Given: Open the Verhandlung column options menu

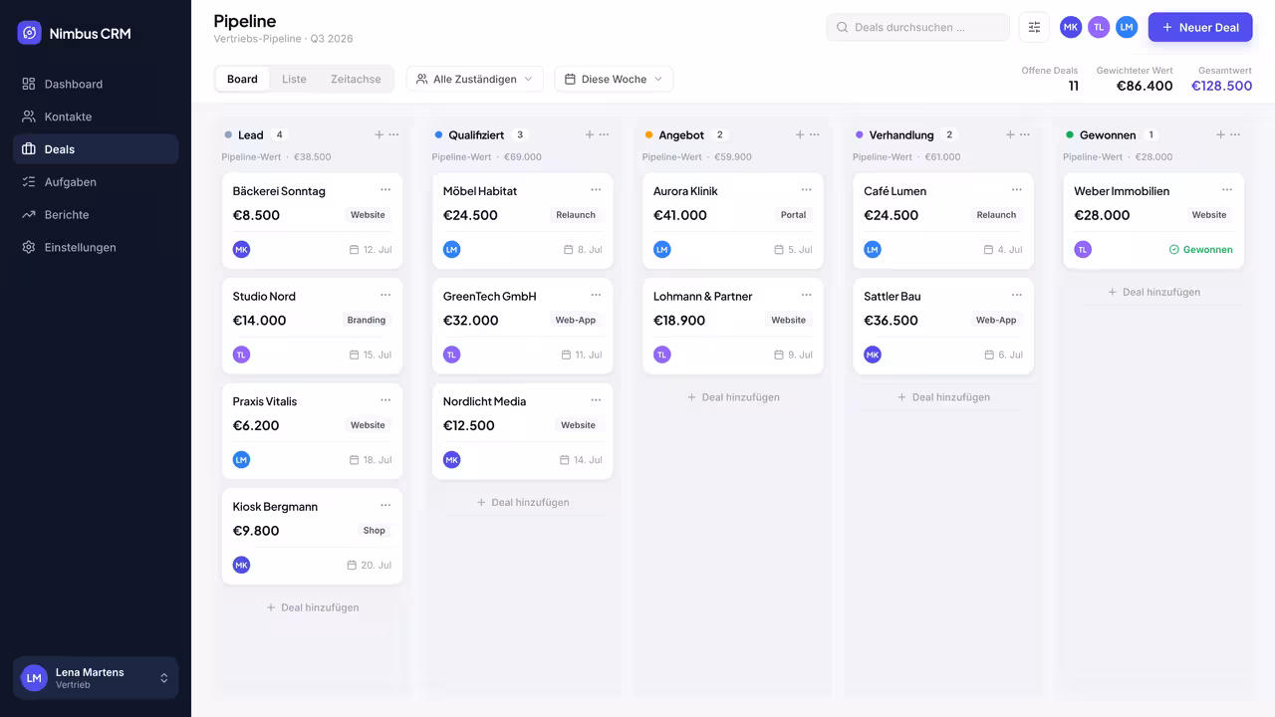Looking at the screenshot, I should 1025,134.
